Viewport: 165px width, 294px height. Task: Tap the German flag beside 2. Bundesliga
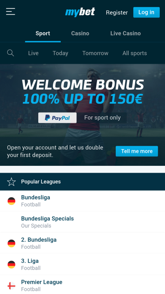11,243
